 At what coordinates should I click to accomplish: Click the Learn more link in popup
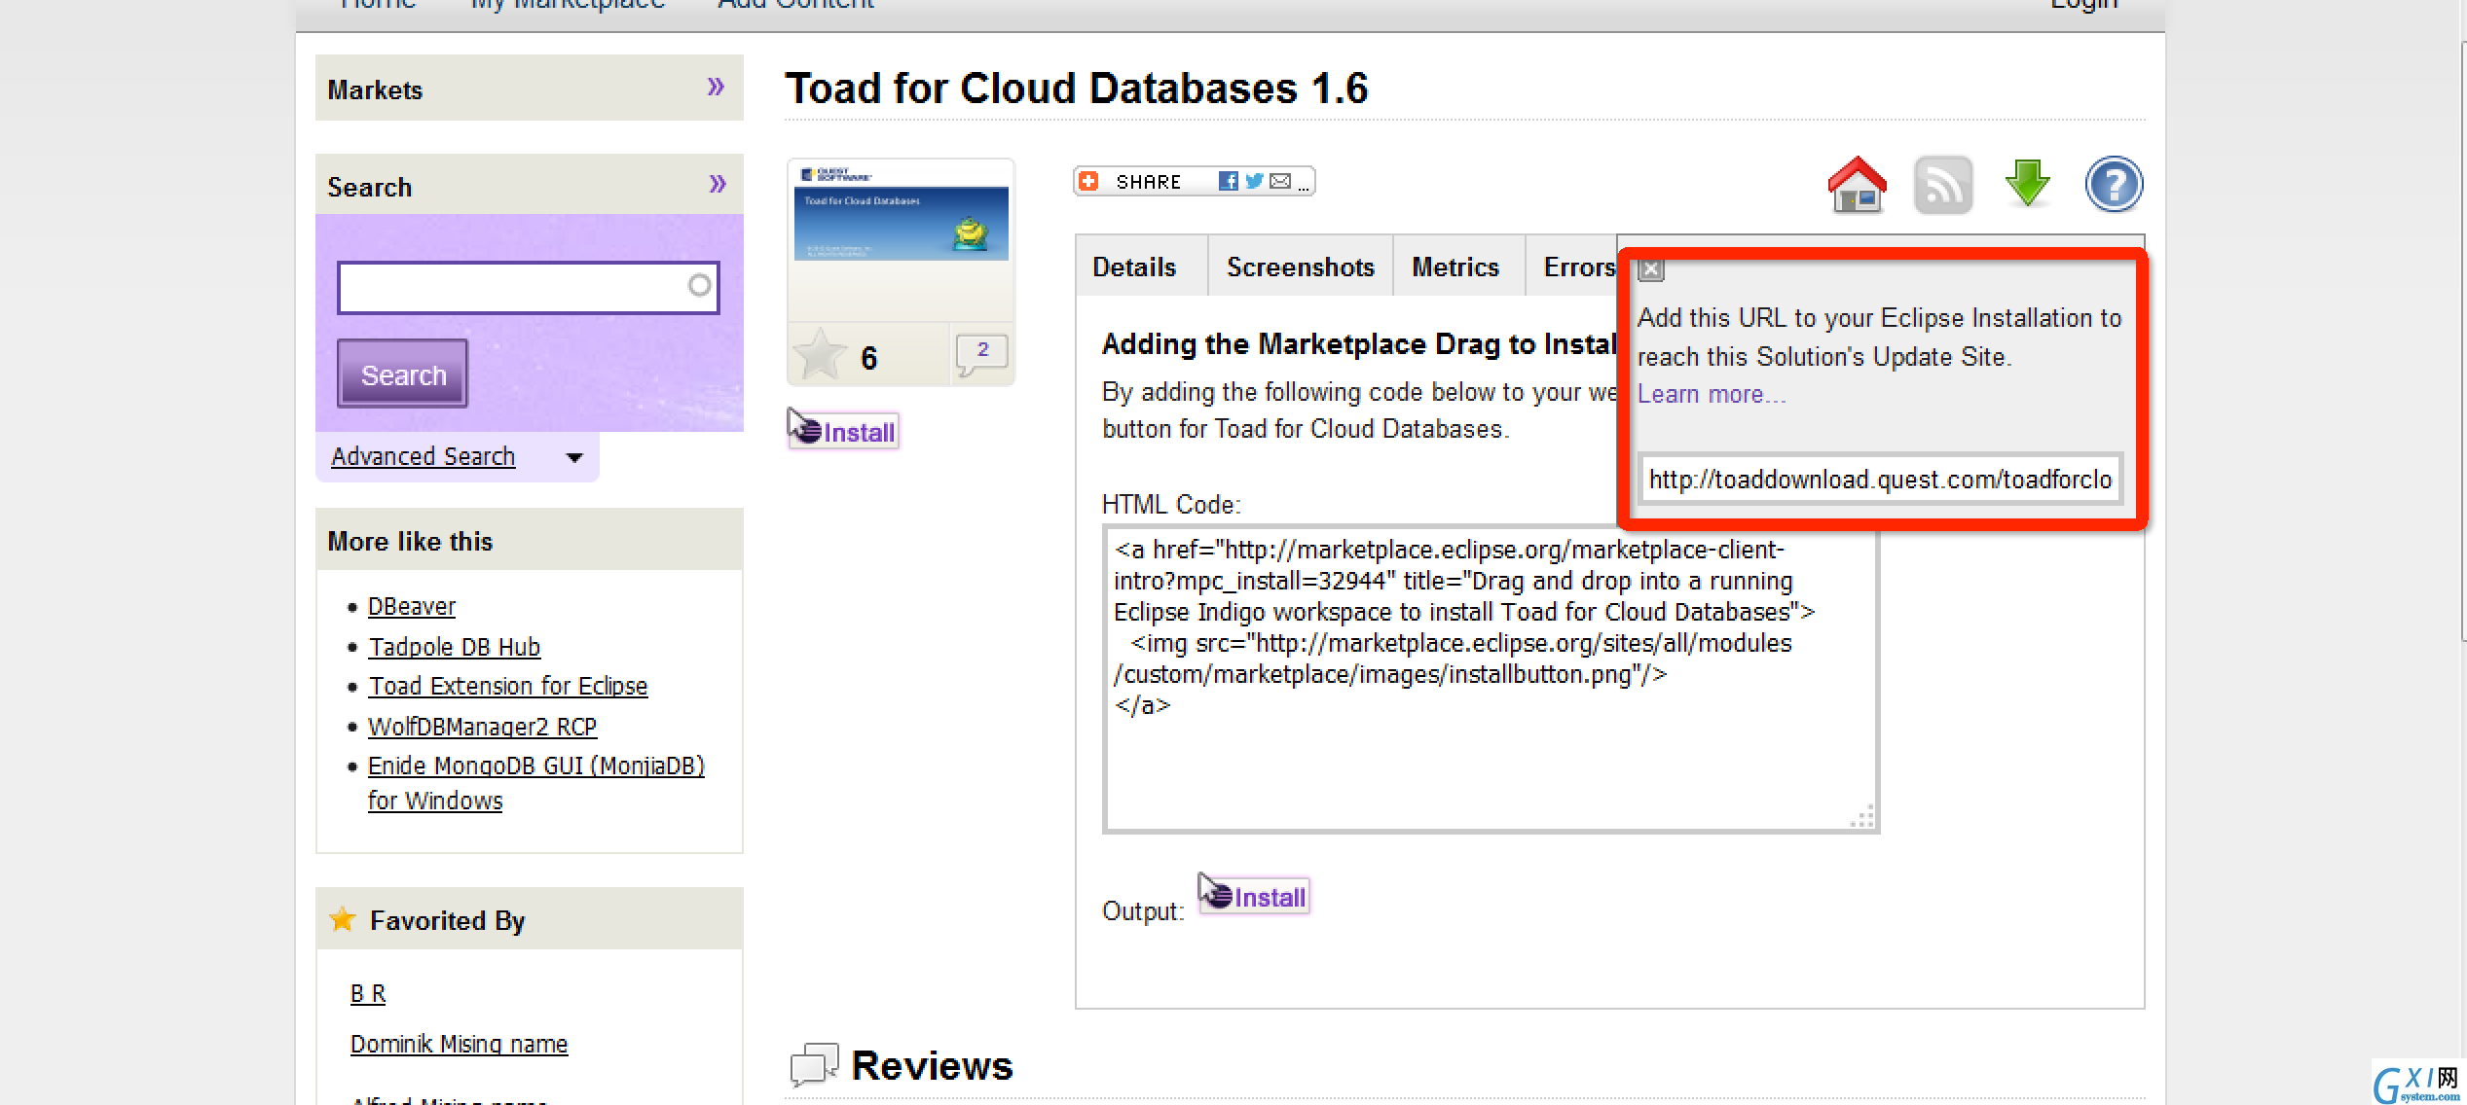coord(1707,393)
